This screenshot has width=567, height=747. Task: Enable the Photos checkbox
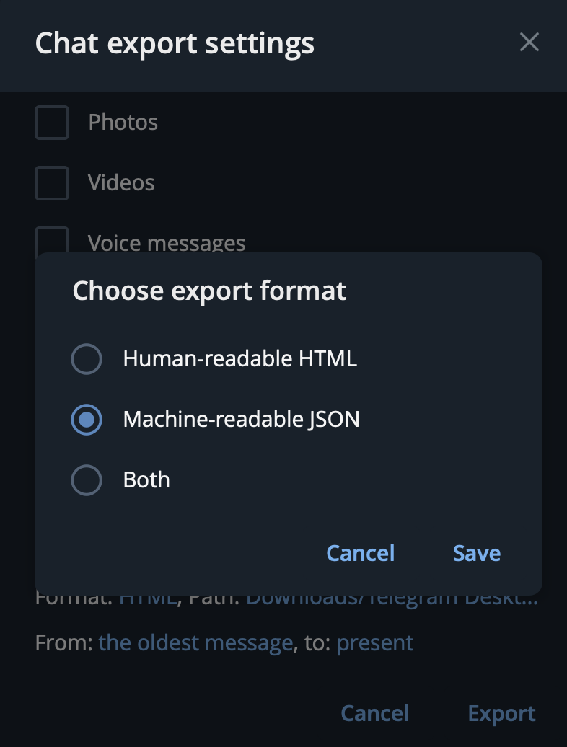(x=52, y=123)
